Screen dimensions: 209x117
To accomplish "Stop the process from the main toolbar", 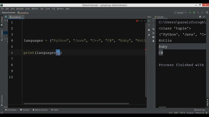I will click(202, 12).
